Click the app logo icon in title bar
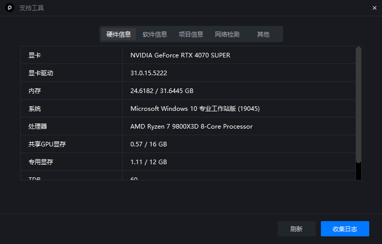 [x=9, y=8]
